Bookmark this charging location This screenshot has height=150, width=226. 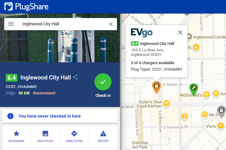(16, 136)
